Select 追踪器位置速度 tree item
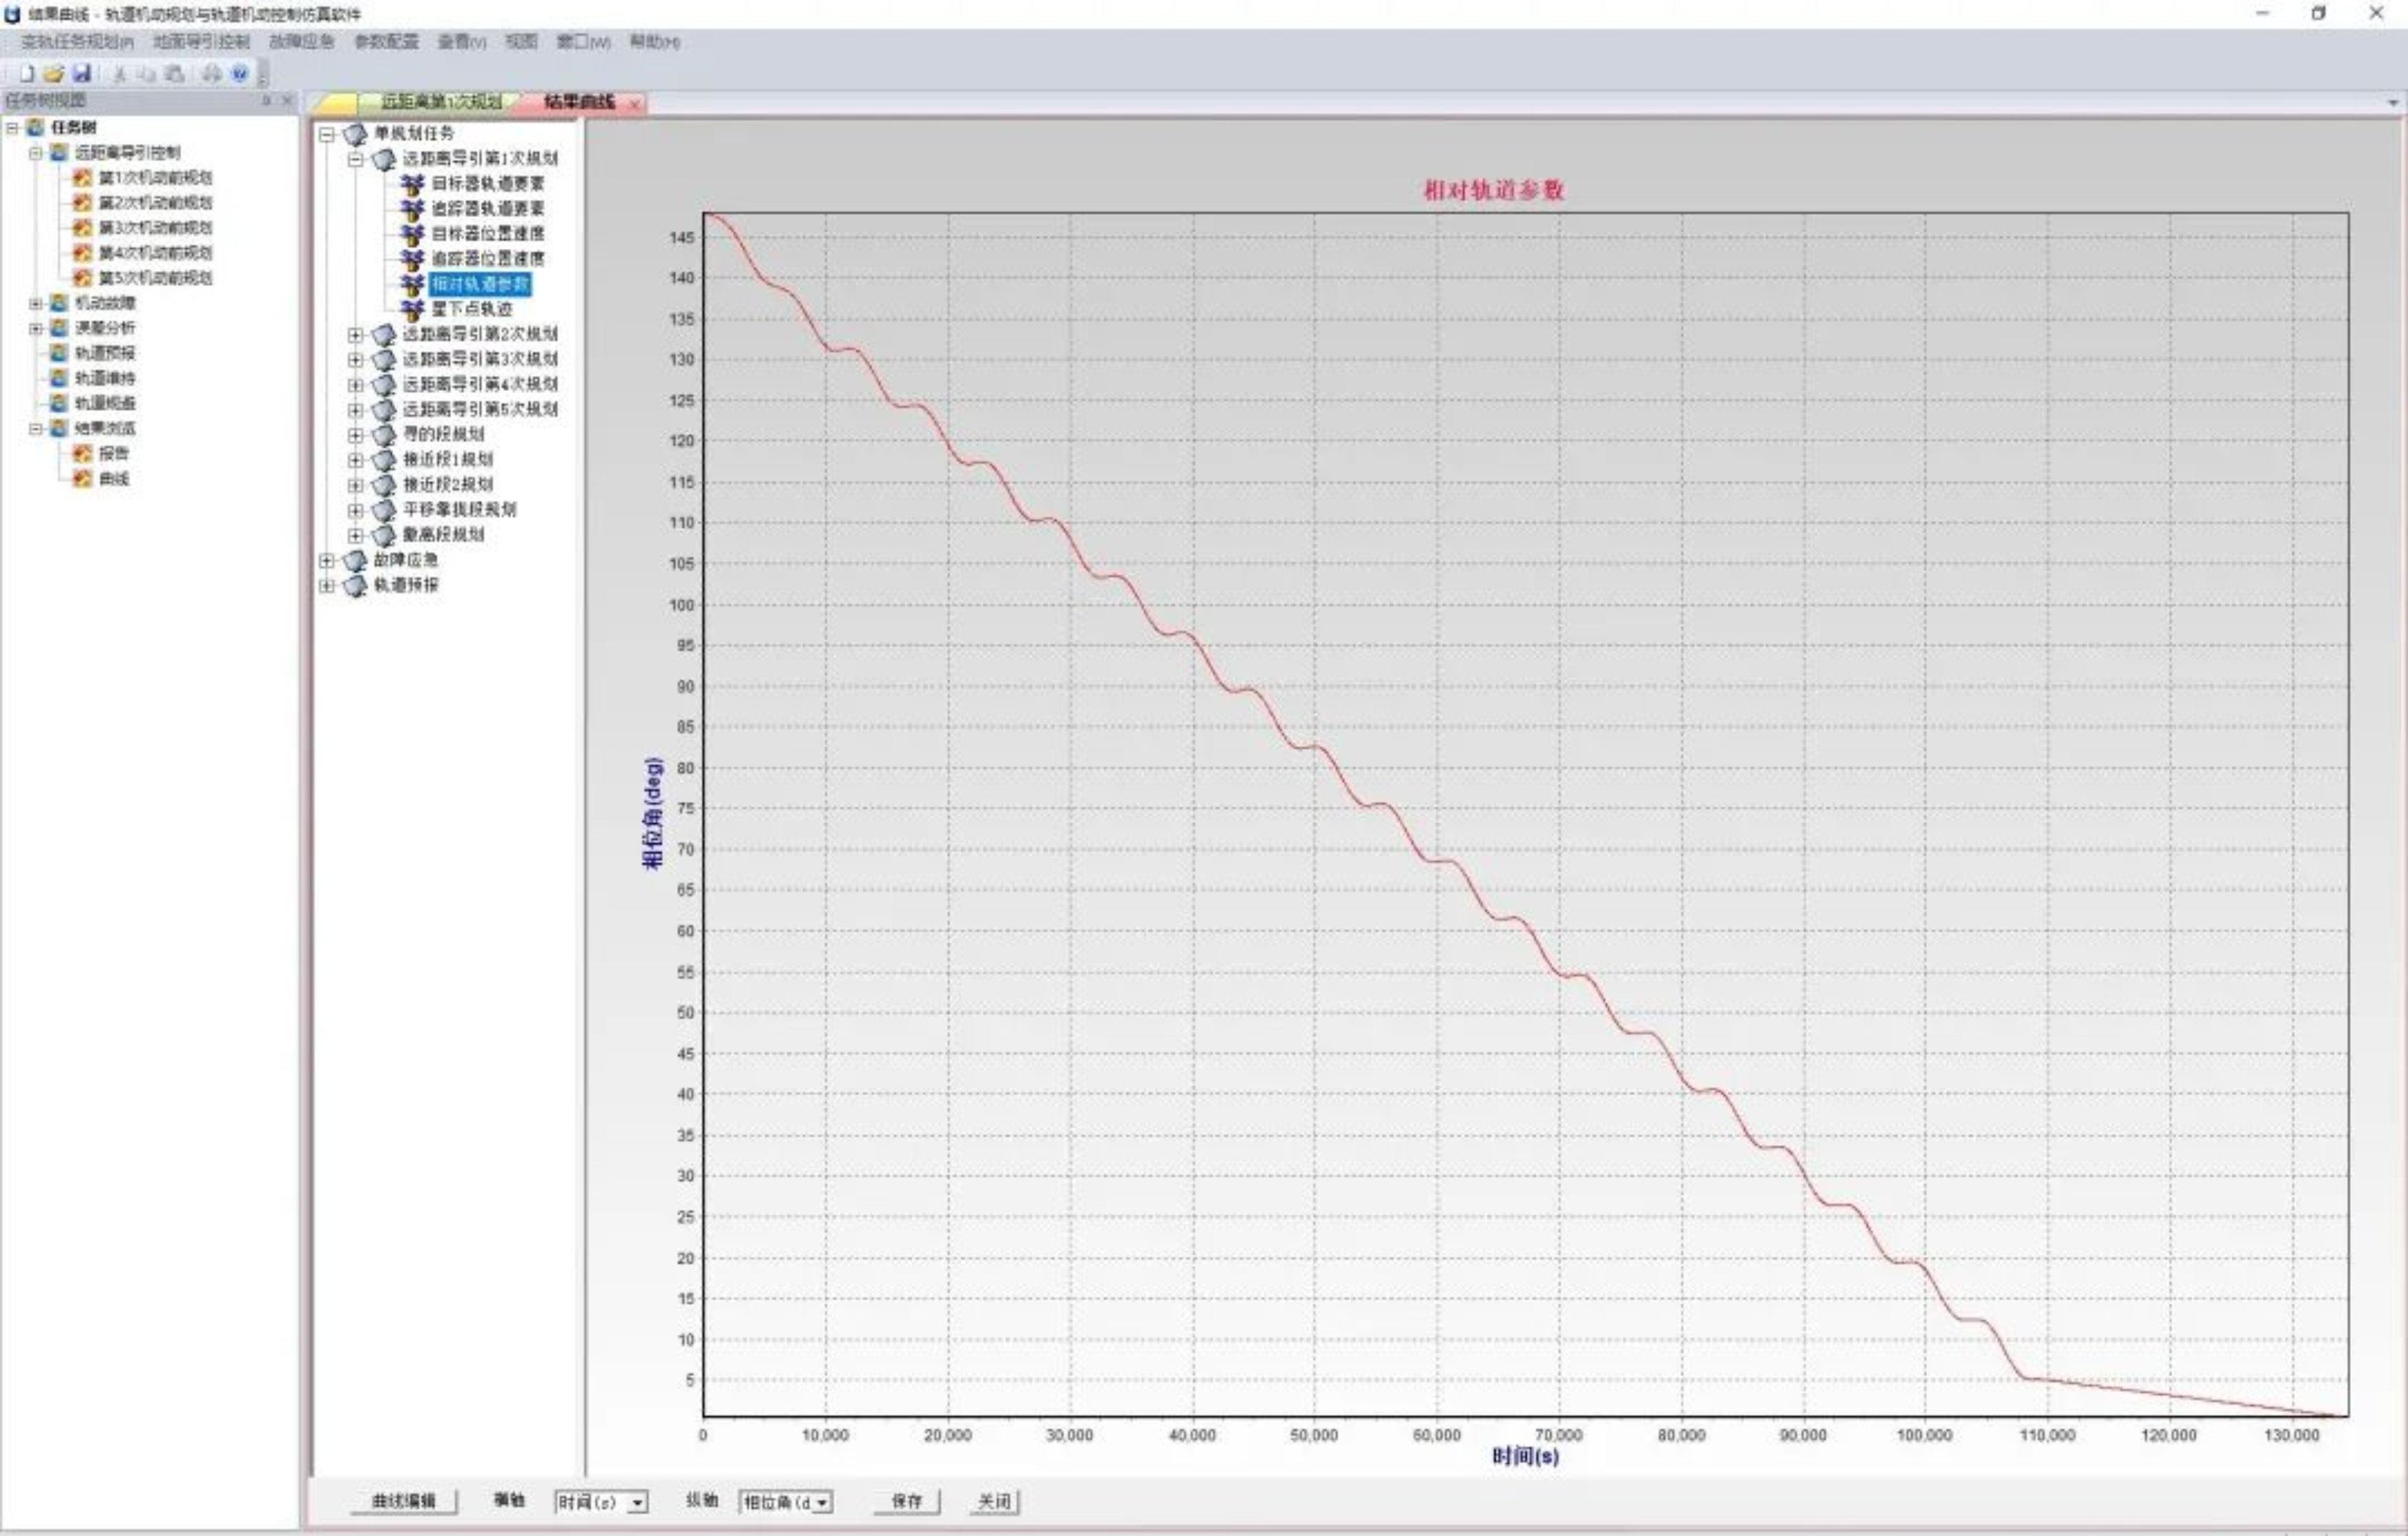 (488, 259)
